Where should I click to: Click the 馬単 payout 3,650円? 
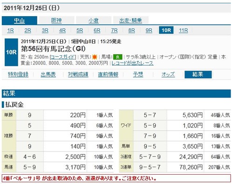(192, 146)
